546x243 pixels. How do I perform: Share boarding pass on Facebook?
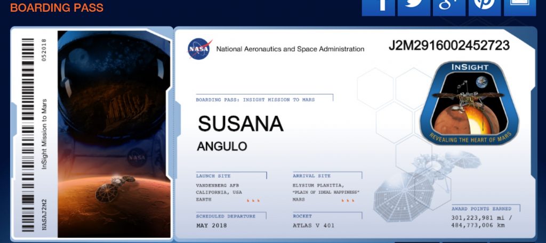point(378,6)
